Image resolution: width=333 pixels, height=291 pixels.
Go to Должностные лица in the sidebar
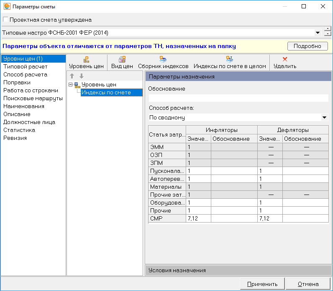29,122
